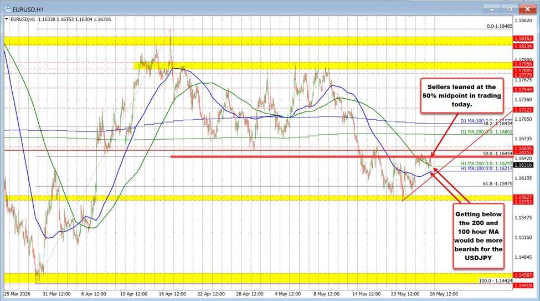Select the Fibonacci label 0.0-1.18485
The height and width of the screenshot is (301, 540).
pyautogui.click(x=500, y=26)
